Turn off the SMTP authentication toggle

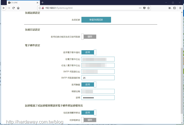89,84
